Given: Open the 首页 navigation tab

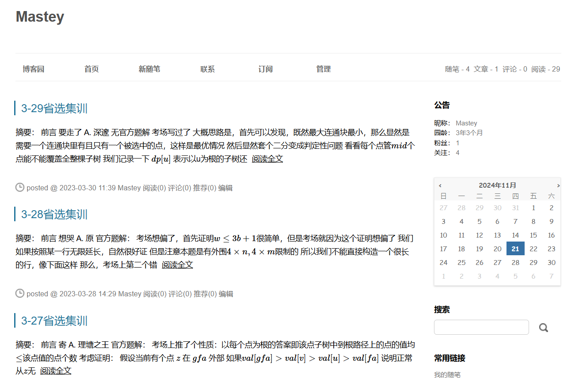Looking at the screenshot, I should pyautogui.click(x=91, y=69).
